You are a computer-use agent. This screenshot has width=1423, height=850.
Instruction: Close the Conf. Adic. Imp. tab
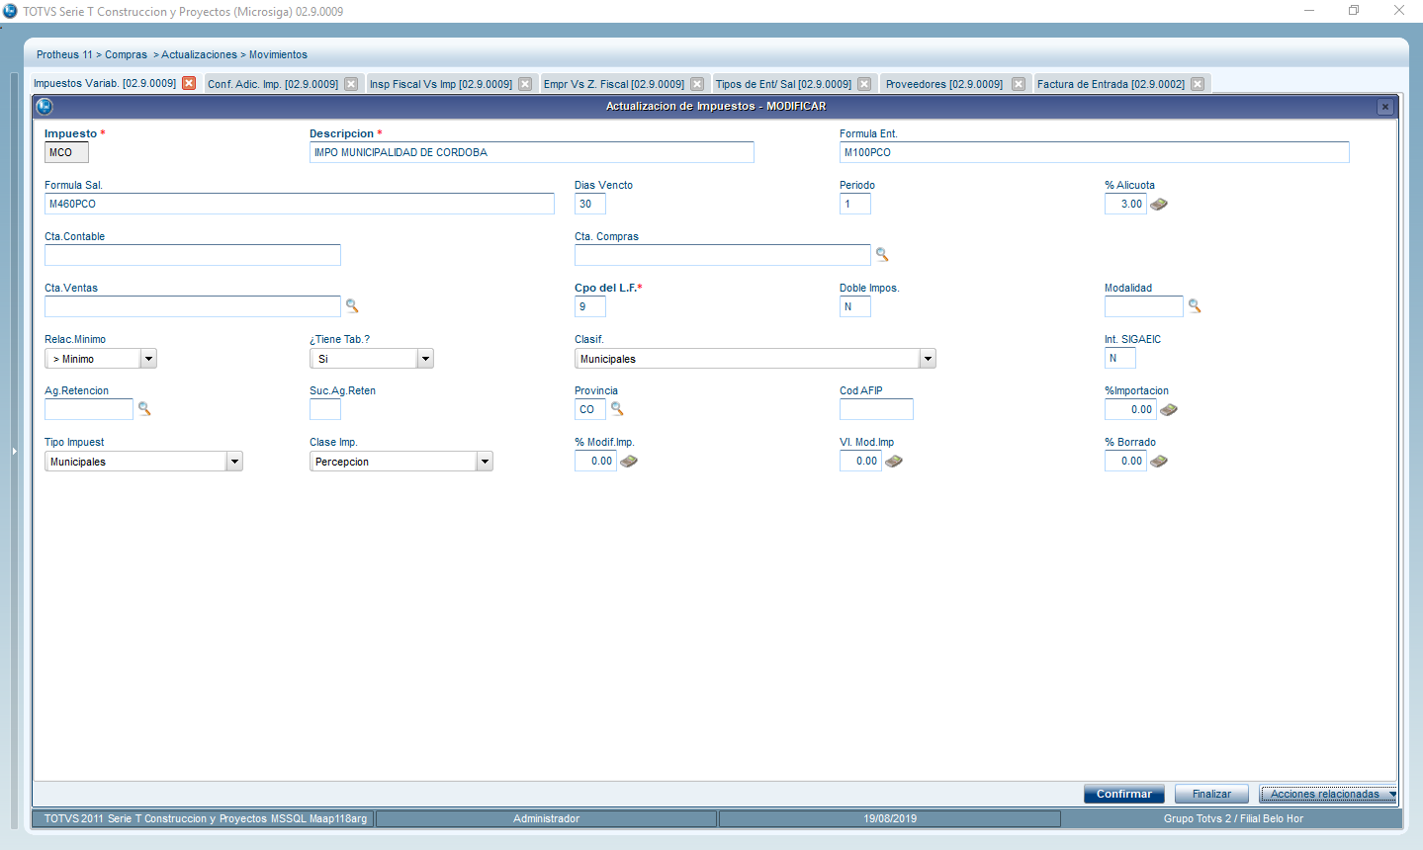click(351, 84)
